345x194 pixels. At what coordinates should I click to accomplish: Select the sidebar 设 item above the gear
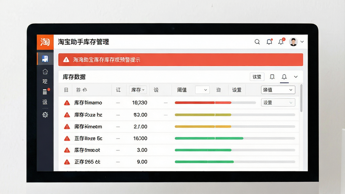click(45, 102)
